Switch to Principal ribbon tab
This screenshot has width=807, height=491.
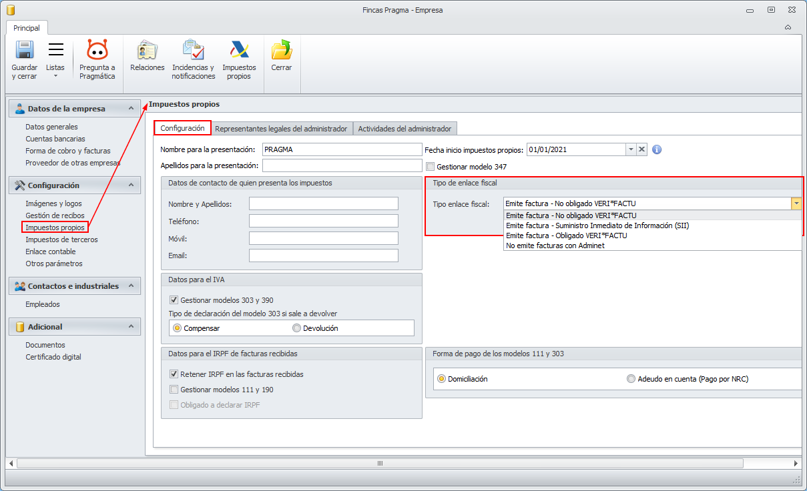27,28
